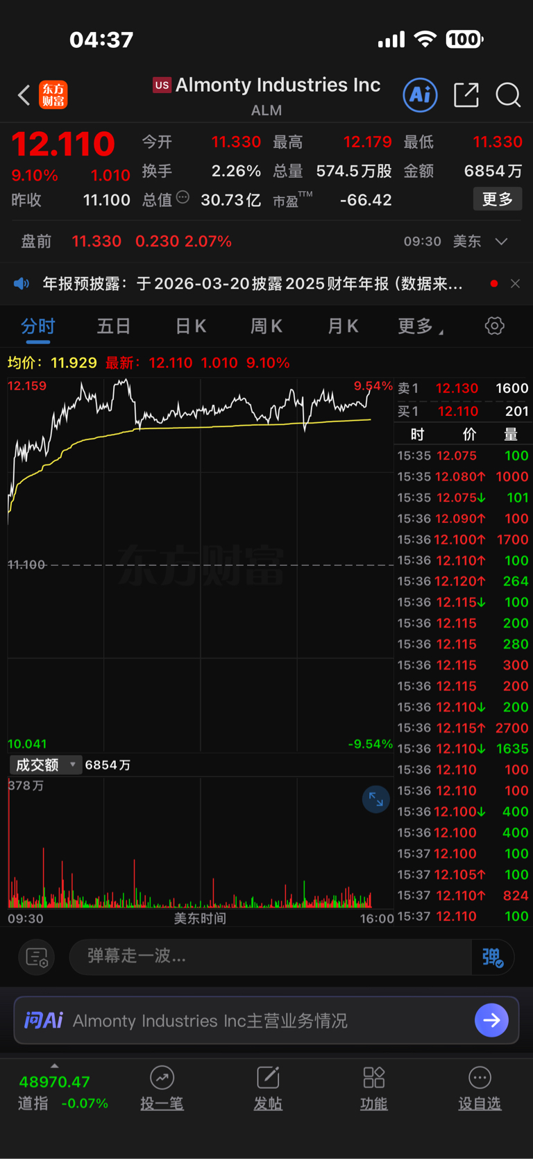
Task: Dismiss the annual report notice
Action: [x=515, y=283]
